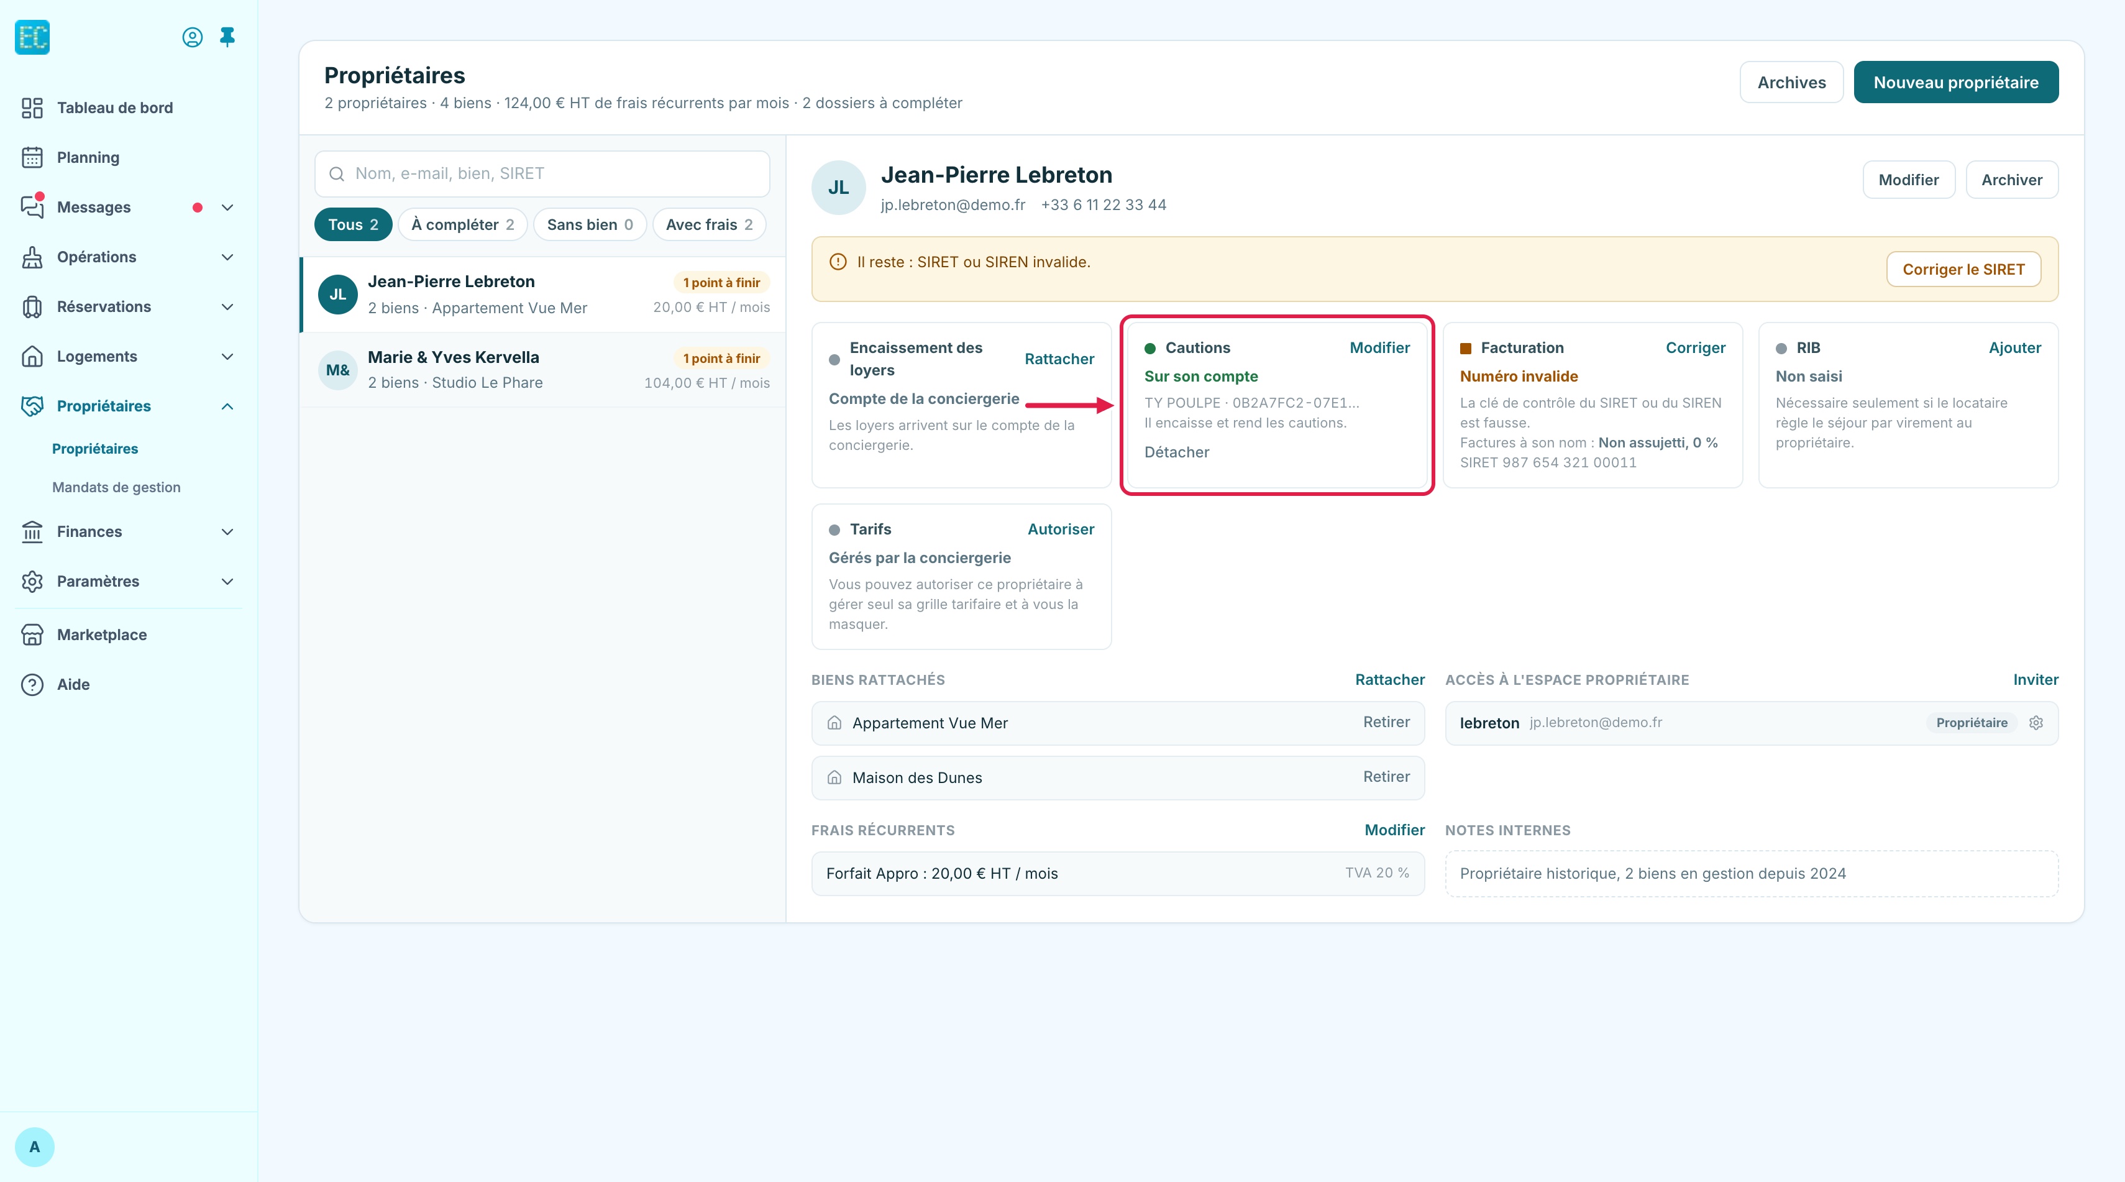Retirer the Maison des Dunes property
This screenshot has height=1182, width=2125.
[1386, 777]
